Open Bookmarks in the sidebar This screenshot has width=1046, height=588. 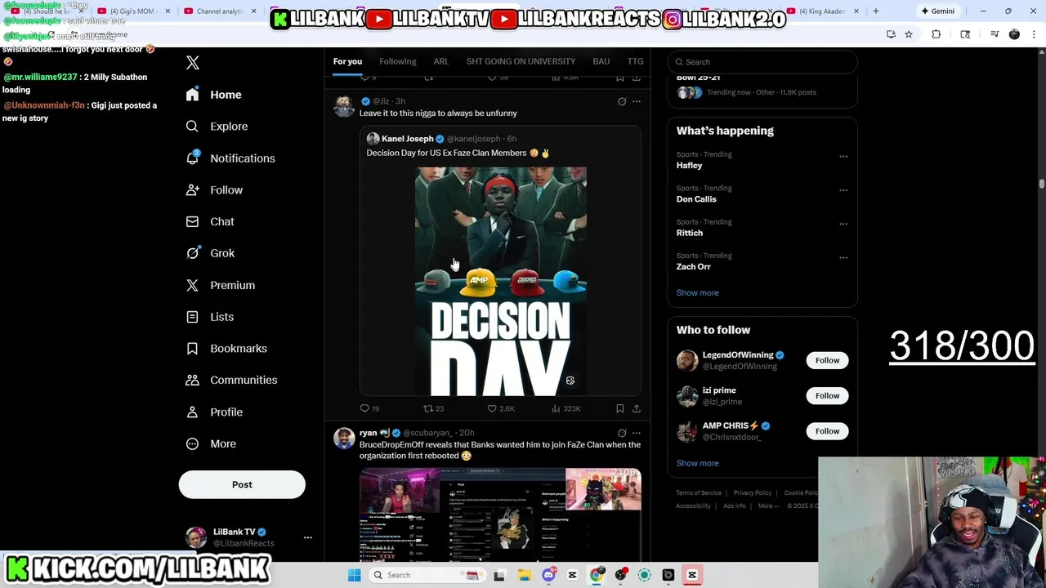pos(226,349)
